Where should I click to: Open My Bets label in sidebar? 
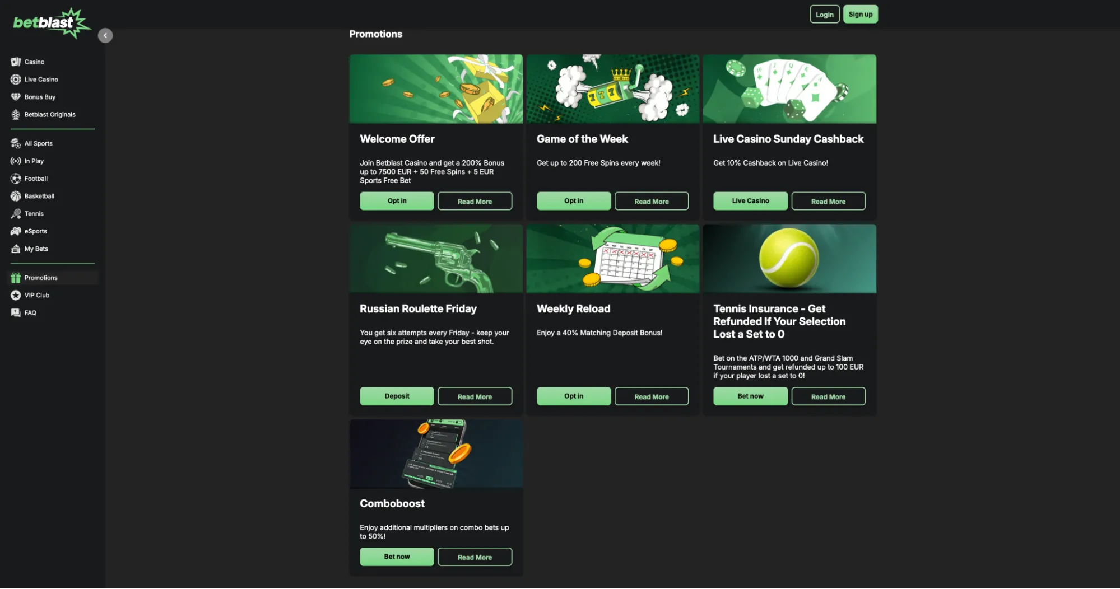click(36, 249)
